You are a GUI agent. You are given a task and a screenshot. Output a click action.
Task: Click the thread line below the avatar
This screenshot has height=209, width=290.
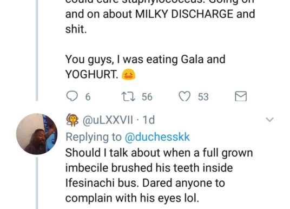pyautogui.click(x=37, y=183)
